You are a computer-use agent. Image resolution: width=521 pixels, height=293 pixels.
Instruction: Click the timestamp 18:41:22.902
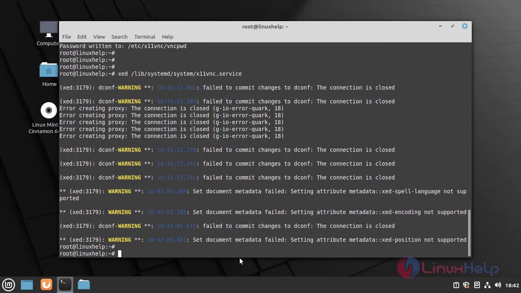tap(176, 87)
